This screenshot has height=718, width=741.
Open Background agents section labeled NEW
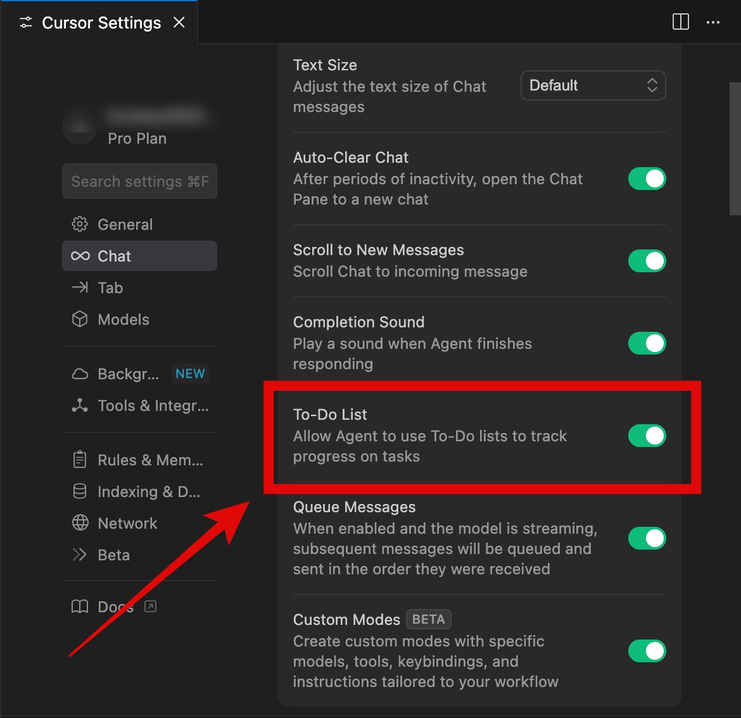(x=139, y=374)
